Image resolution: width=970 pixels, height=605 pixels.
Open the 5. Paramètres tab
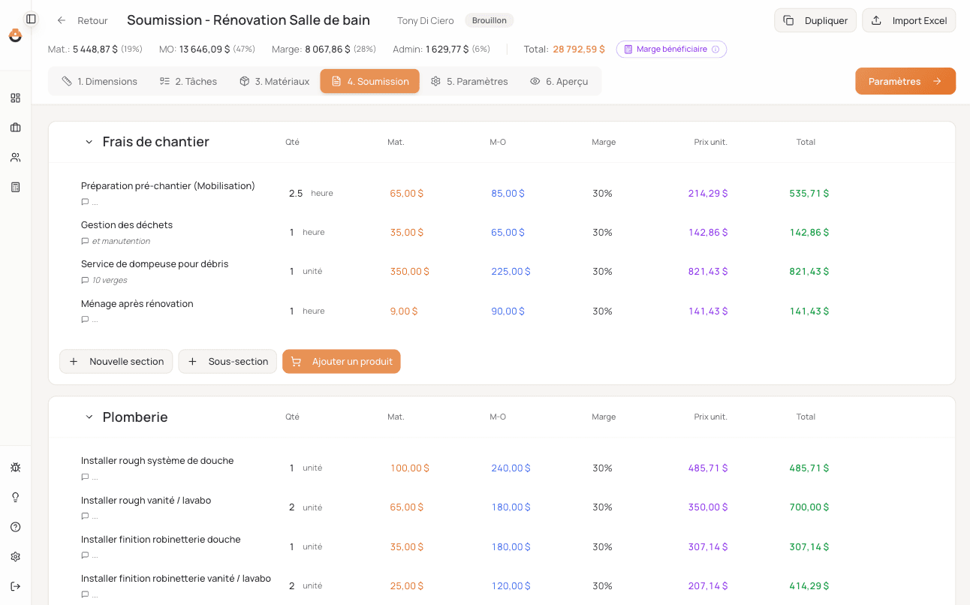point(469,81)
